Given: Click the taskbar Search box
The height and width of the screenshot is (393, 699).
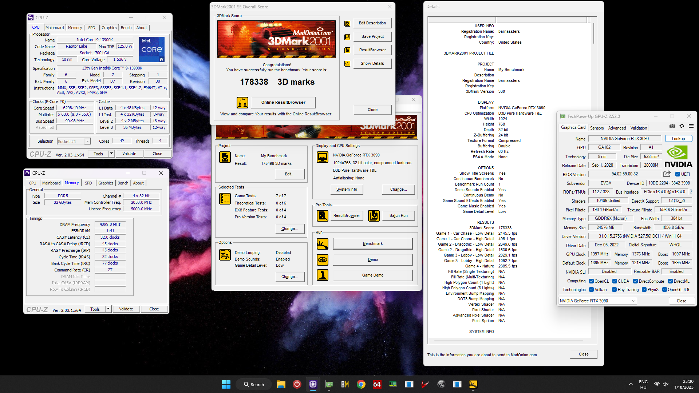Looking at the screenshot, I should pyautogui.click(x=254, y=384).
